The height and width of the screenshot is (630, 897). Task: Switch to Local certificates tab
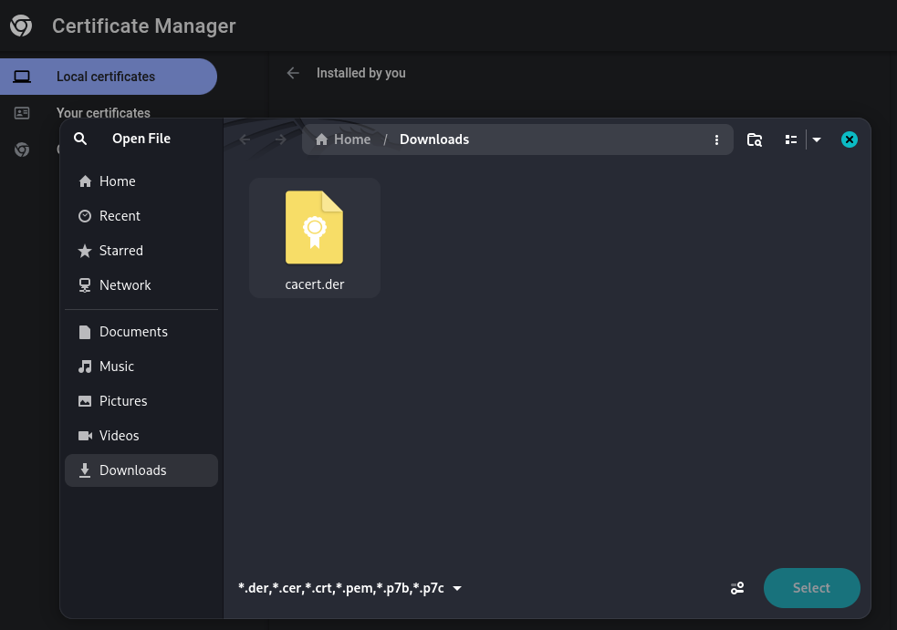pos(106,77)
